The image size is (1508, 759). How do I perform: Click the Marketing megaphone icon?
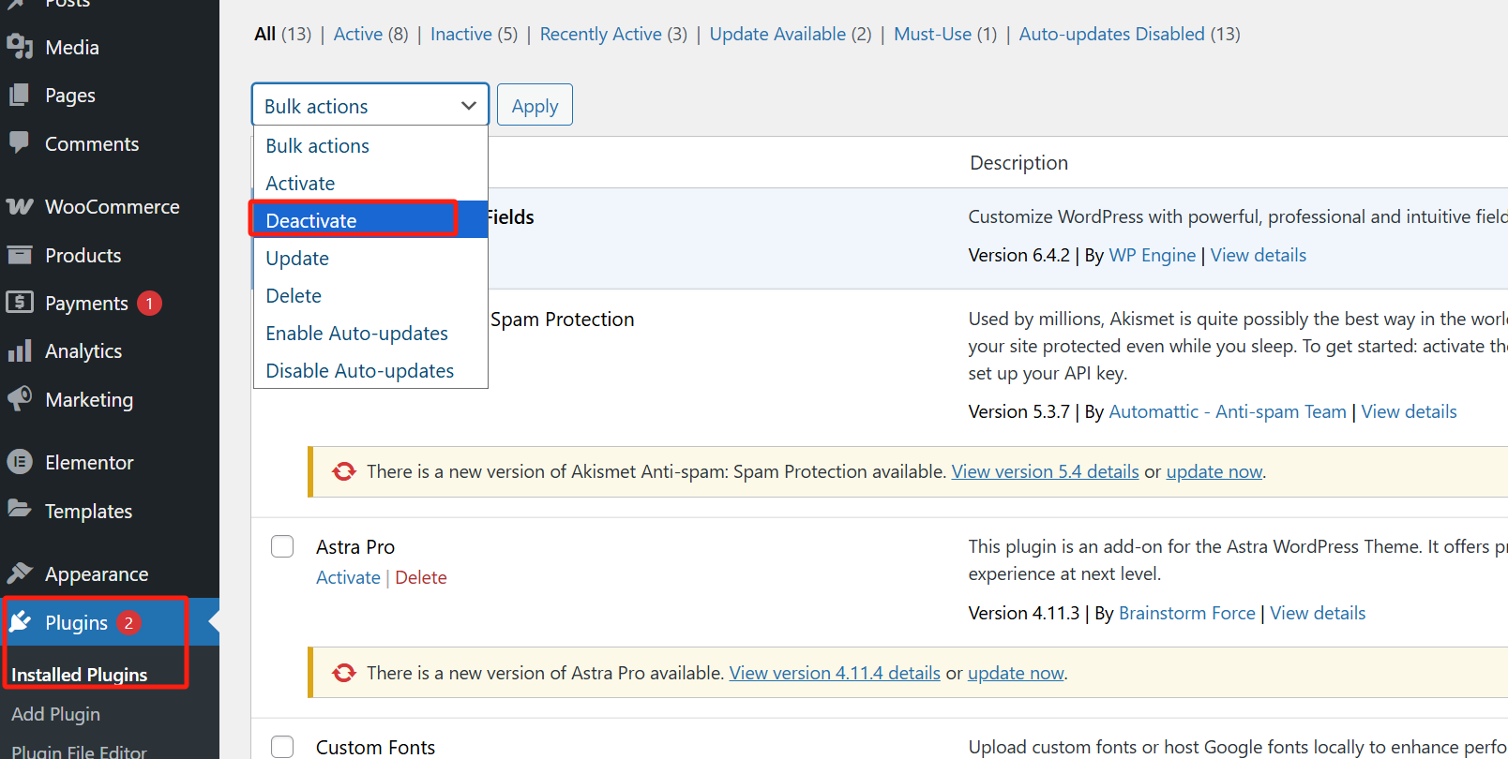click(20, 399)
